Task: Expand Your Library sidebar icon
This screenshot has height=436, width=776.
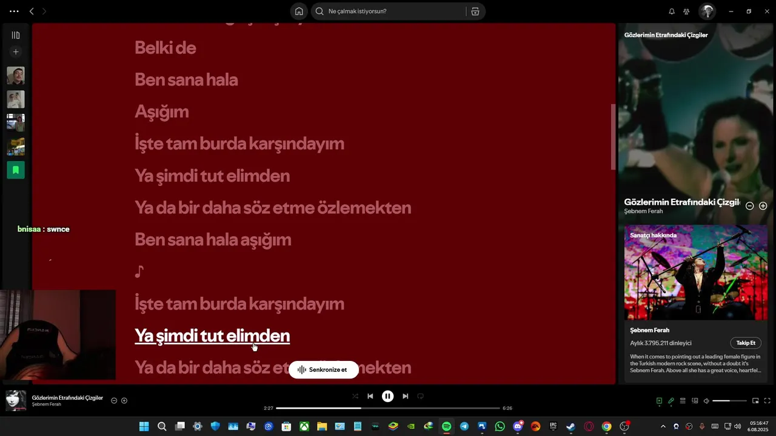Action: pos(16,35)
